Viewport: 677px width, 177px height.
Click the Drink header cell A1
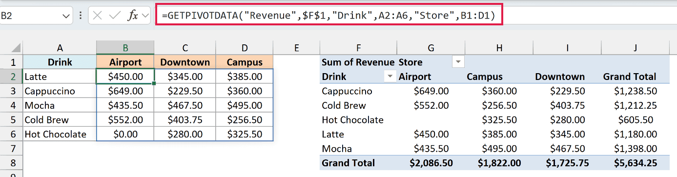coord(60,62)
